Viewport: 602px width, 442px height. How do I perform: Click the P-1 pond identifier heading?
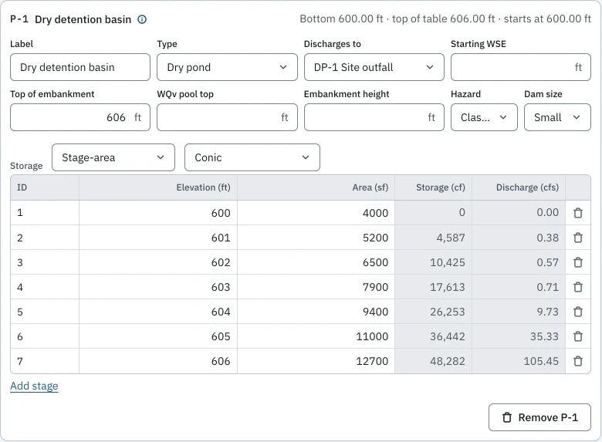point(19,19)
